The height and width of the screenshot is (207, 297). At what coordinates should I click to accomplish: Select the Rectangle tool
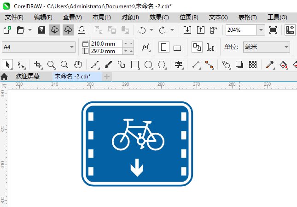135,65
